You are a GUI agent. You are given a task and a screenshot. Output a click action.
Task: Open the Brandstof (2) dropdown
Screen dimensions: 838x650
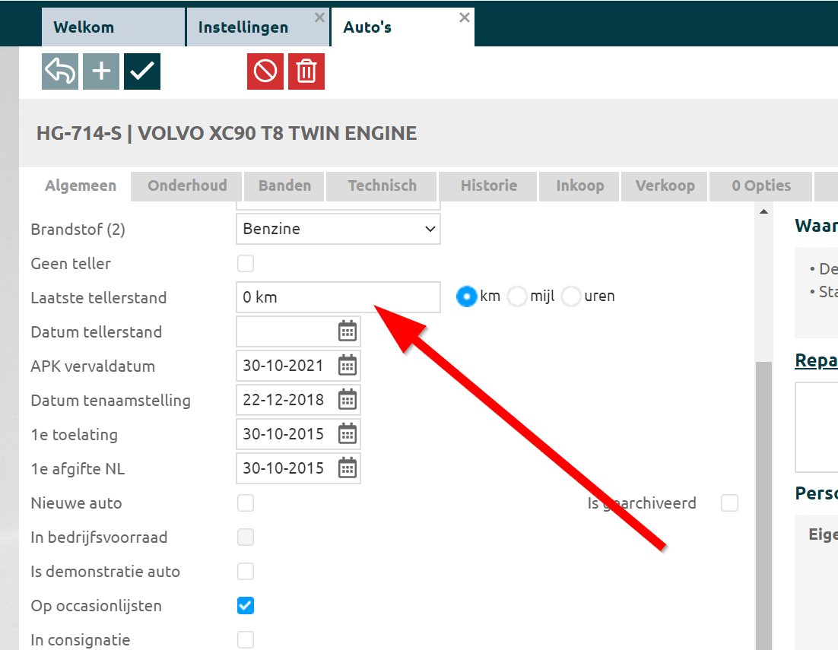[338, 229]
